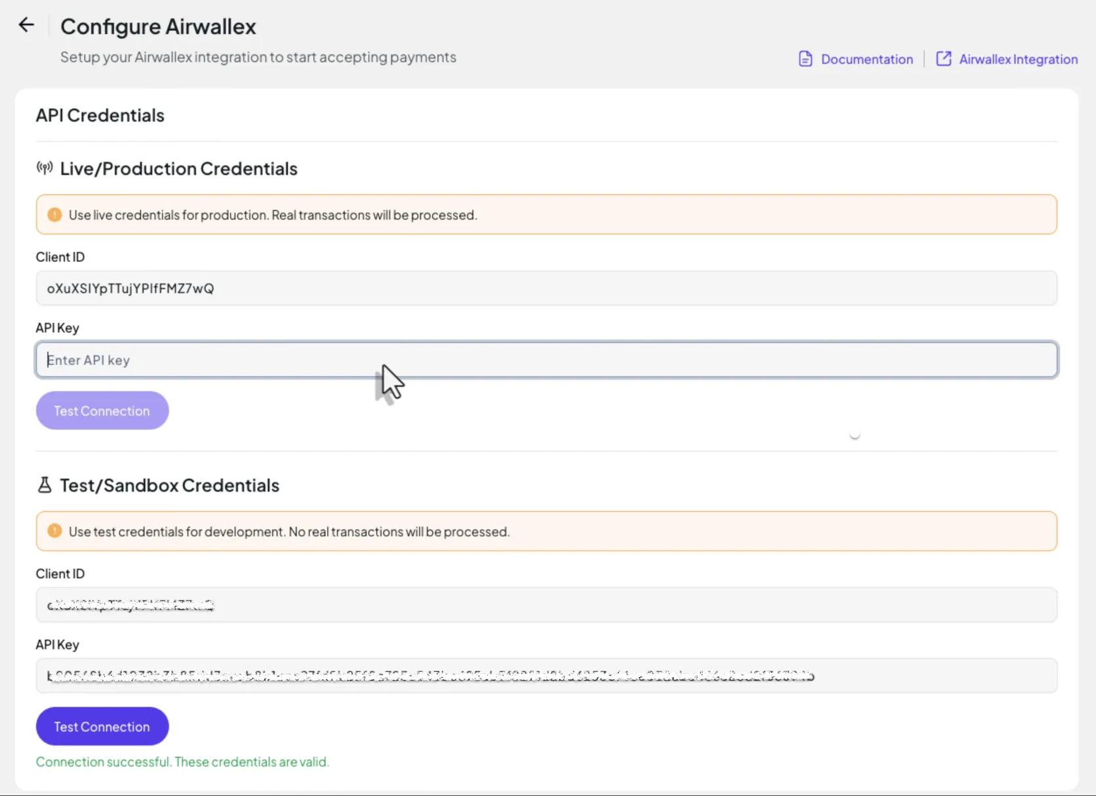The image size is (1096, 796).
Task: Open the Airwallex Integration link
Action: click(x=1018, y=59)
